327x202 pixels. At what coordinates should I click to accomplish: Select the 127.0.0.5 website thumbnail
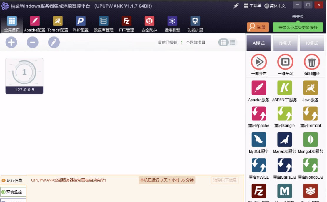coord(24,76)
